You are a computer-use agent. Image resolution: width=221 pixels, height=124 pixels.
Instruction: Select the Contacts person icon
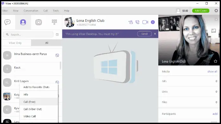pos(23,22)
